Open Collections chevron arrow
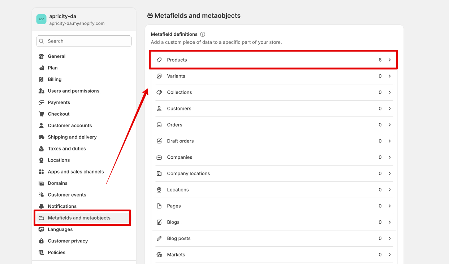The width and height of the screenshot is (449, 264). [x=389, y=92]
